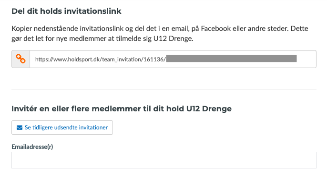Viewport: 327px width, 177px height.
Task: Click the Invitér en eller flere medlemmer heading
Action: point(122,108)
